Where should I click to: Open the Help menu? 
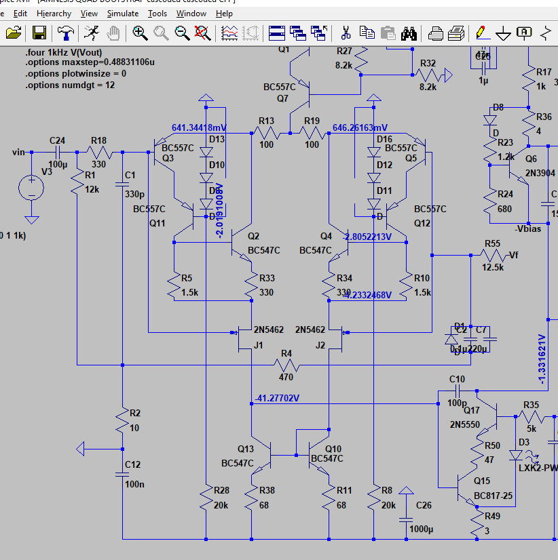(x=224, y=14)
